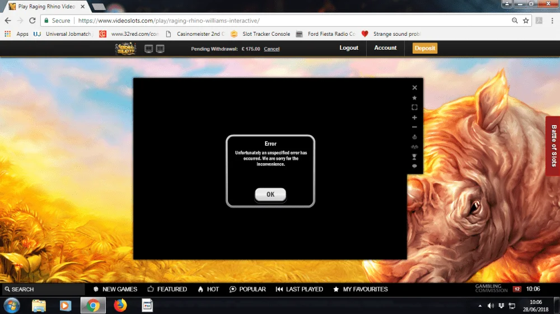The width and height of the screenshot is (560, 314).
Task: Click the Search field in the bottom bar
Action: click(43, 289)
